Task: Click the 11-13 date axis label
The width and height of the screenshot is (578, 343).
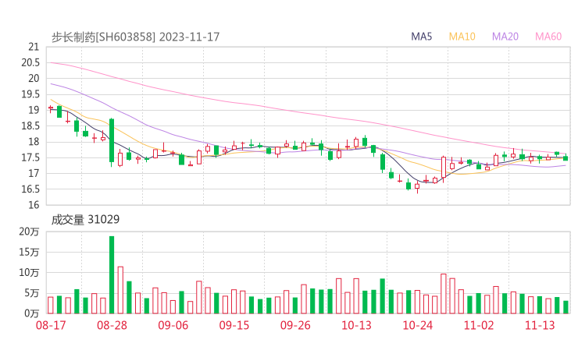Action: coord(540,325)
